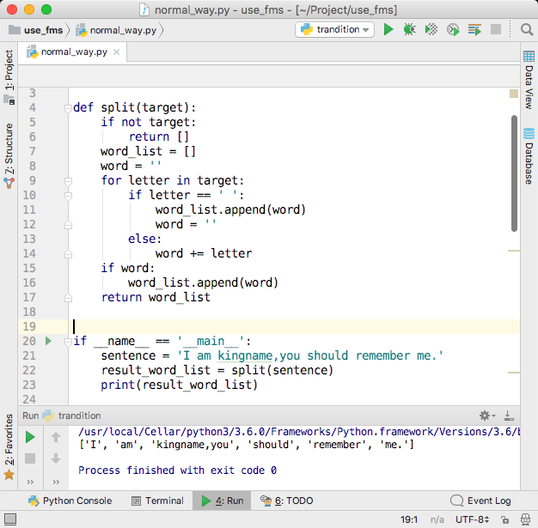Expand more actions under Run panel arrows
Screen dimensions: 538x528
pyautogui.click(x=56, y=482)
